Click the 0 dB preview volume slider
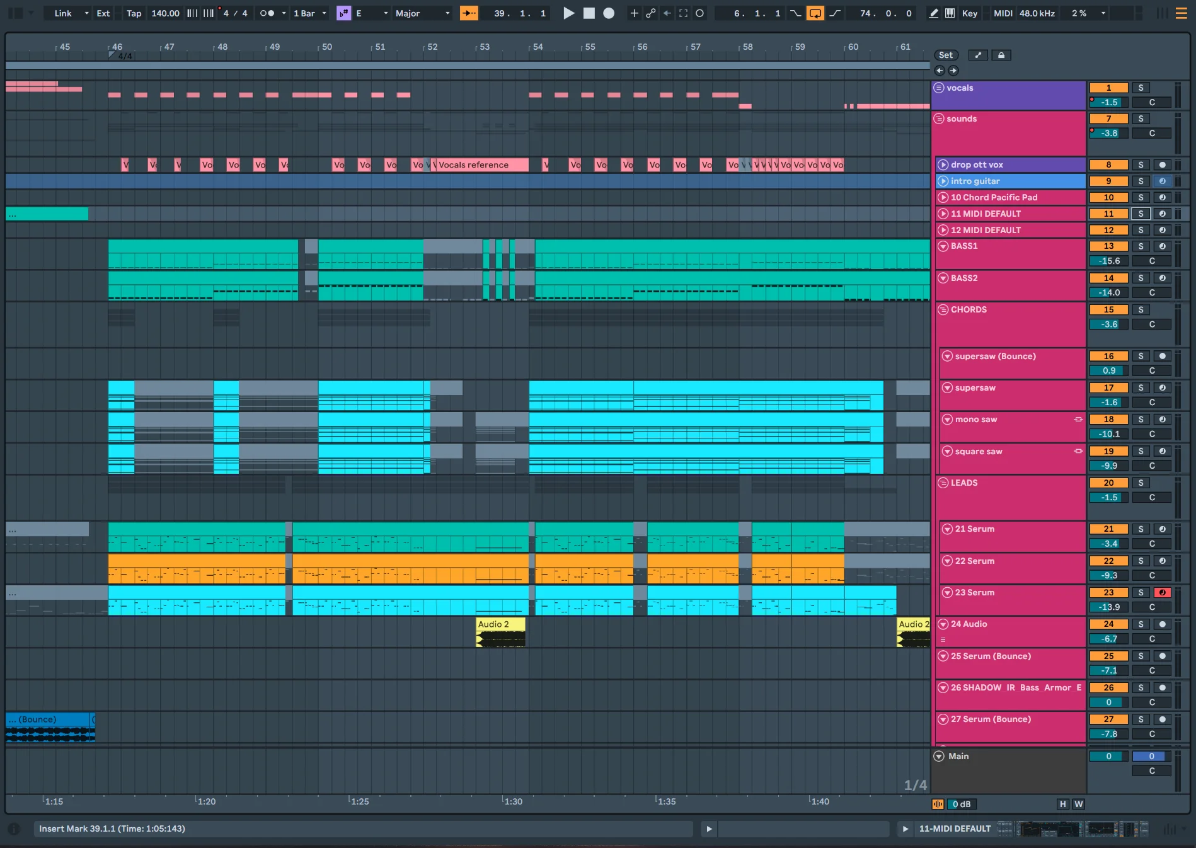This screenshot has height=848, width=1196. coord(962,804)
